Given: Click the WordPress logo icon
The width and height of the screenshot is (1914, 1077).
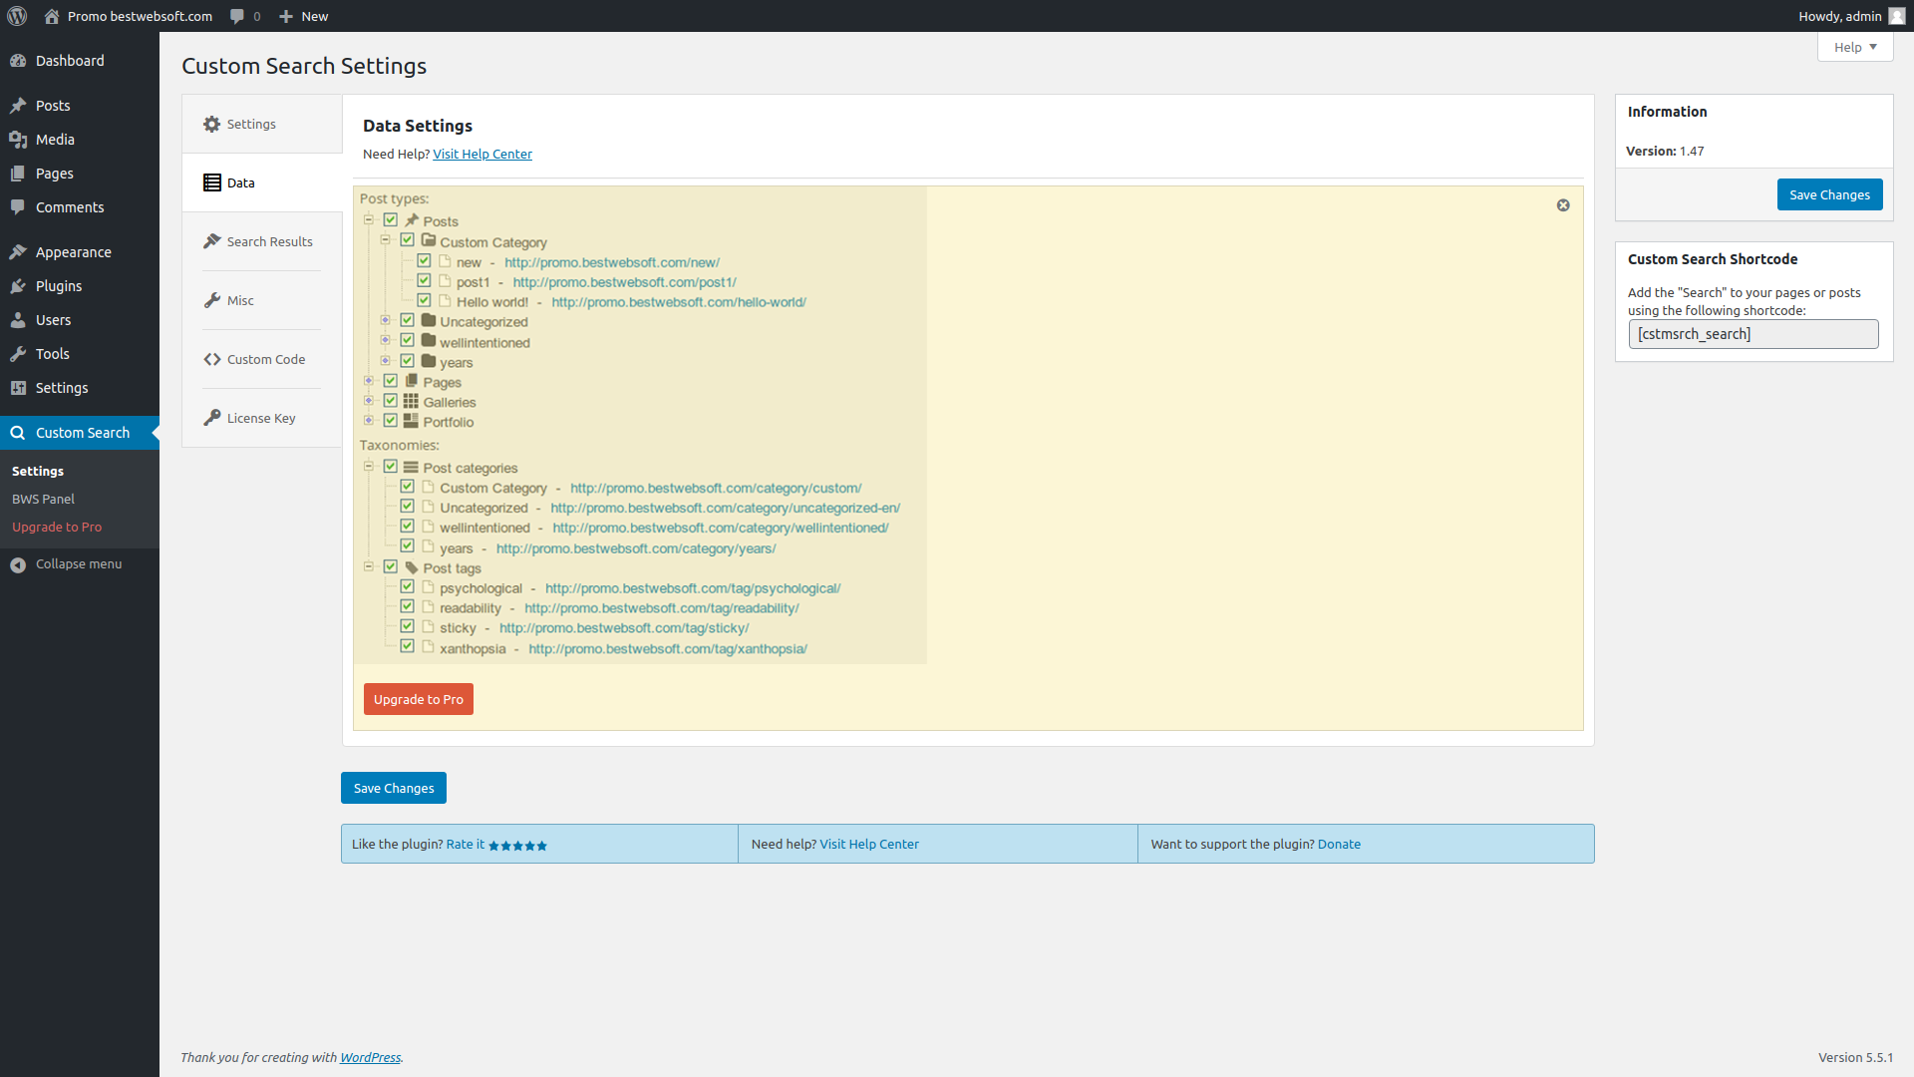Looking at the screenshot, I should pyautogui.click(x=17, y=16).
